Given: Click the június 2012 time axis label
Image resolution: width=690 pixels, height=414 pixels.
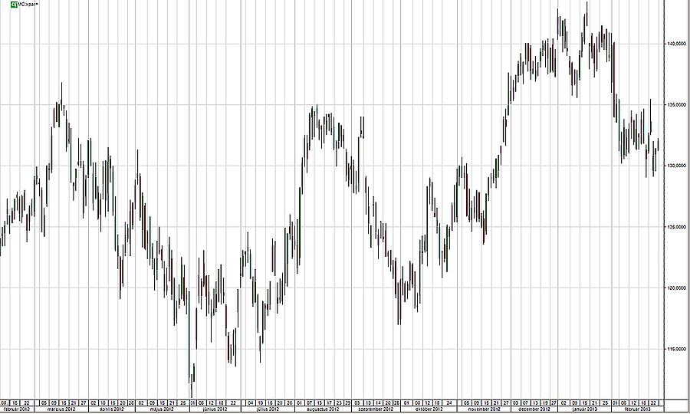Looking at the screenshot, I should [214, 409].
